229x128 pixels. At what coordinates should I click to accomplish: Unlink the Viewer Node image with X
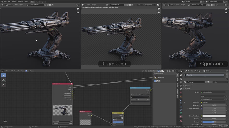pyautogui.click(x=52, y=5)
